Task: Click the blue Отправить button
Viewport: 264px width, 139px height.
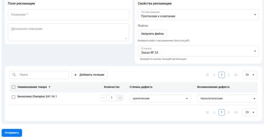Action: [12, 133]
